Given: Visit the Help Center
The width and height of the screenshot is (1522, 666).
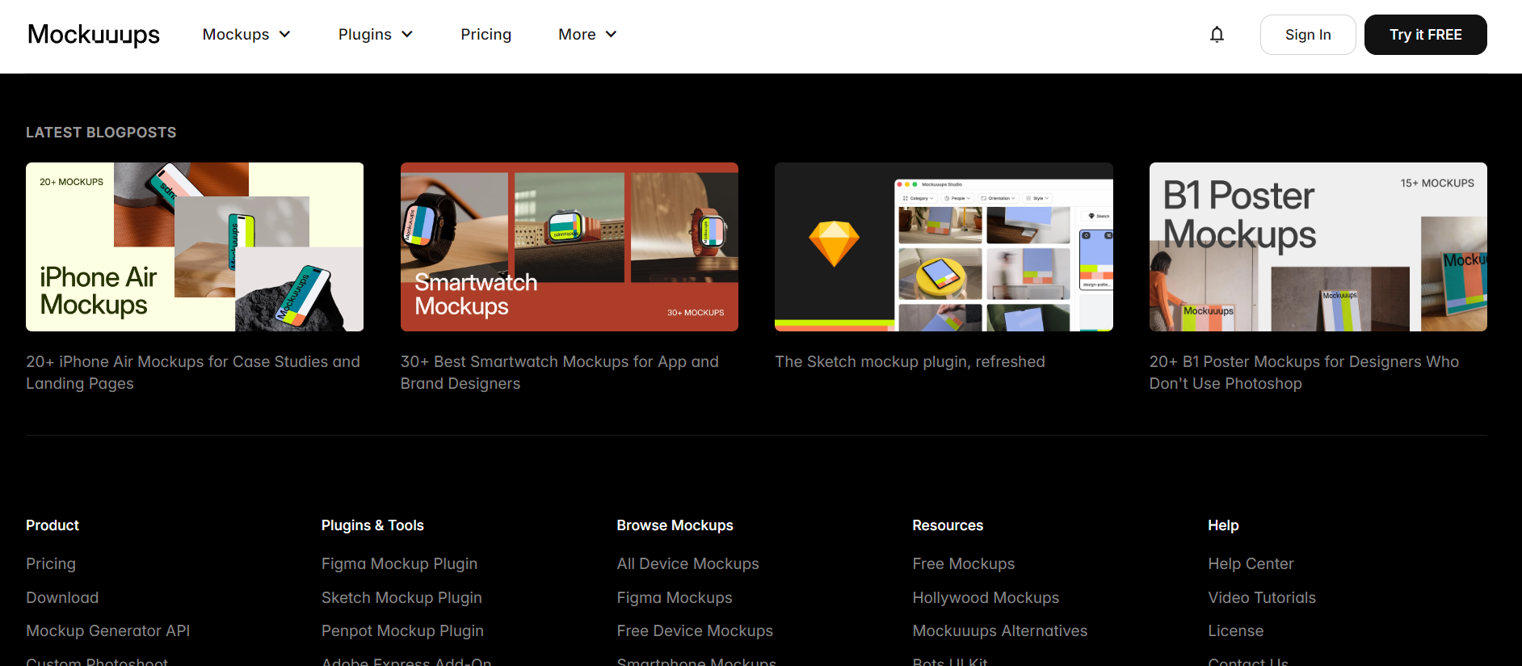Looking at the screenshot, I should pyautogui.click(x=1251, y=564).
